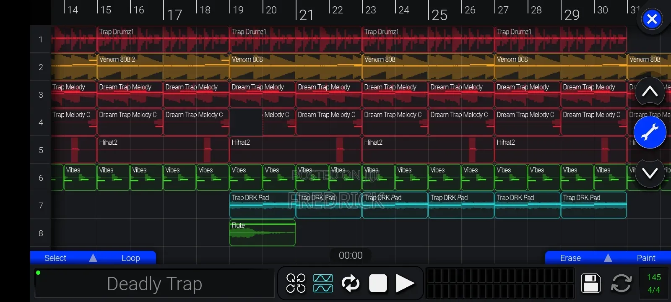671x302 pixels.
Task: Toggle loop playback with circular arrows icon
Action: (351, 283)
